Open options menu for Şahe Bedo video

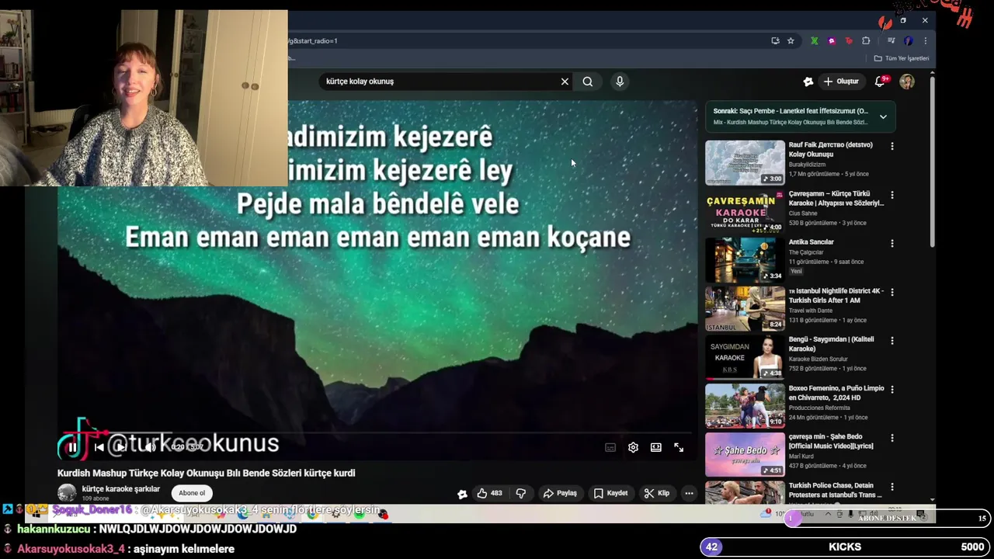tap(891, 438)
